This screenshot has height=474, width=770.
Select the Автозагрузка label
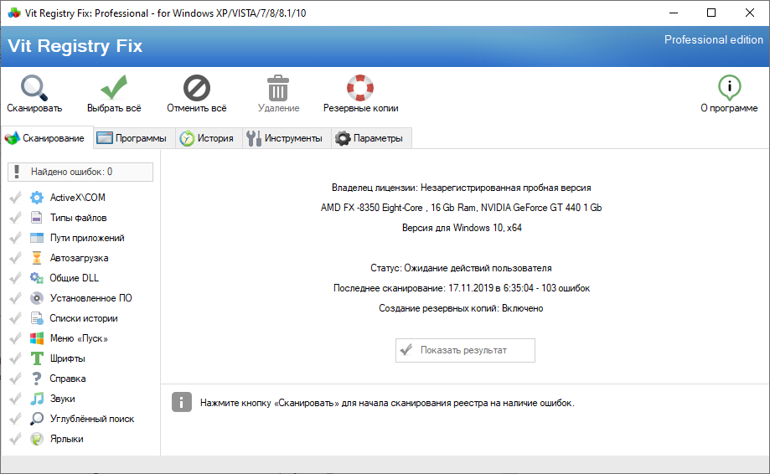click(x=79, y=258)
